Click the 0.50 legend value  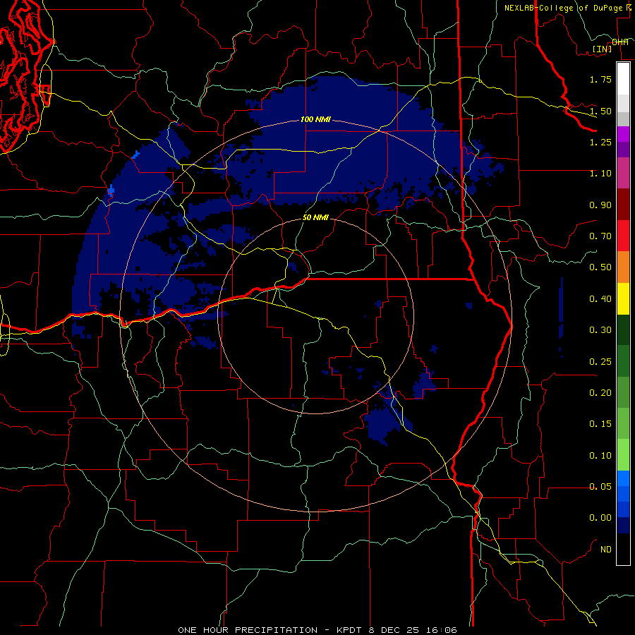click(600, 267)
